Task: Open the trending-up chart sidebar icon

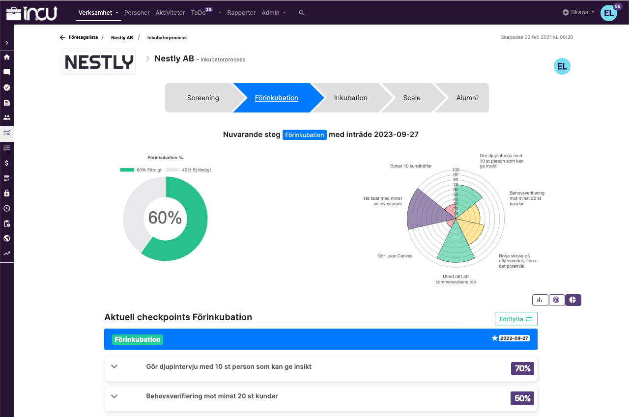Action: click(7, 254)
